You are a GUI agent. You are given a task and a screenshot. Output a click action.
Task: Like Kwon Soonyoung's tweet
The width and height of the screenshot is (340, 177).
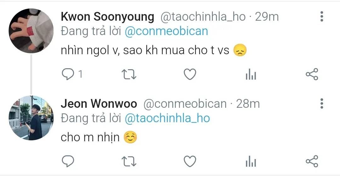point(190,74)
